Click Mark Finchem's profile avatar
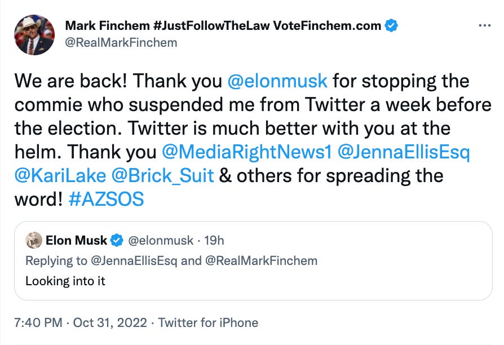504x345 pixels. (x=34, y=34)
